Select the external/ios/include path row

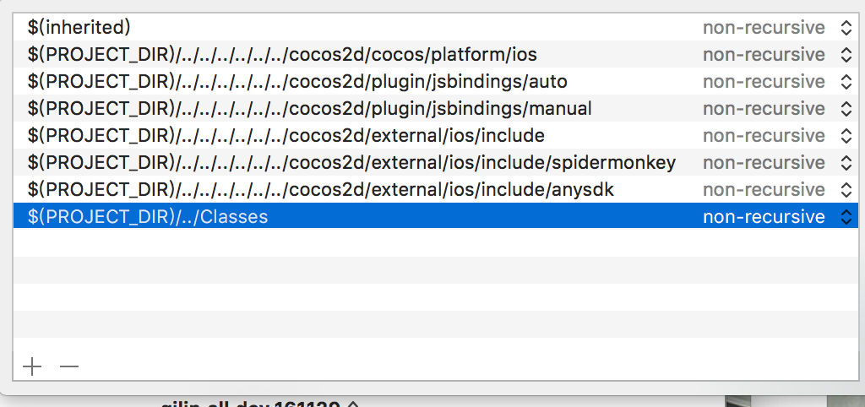point(286,136)
